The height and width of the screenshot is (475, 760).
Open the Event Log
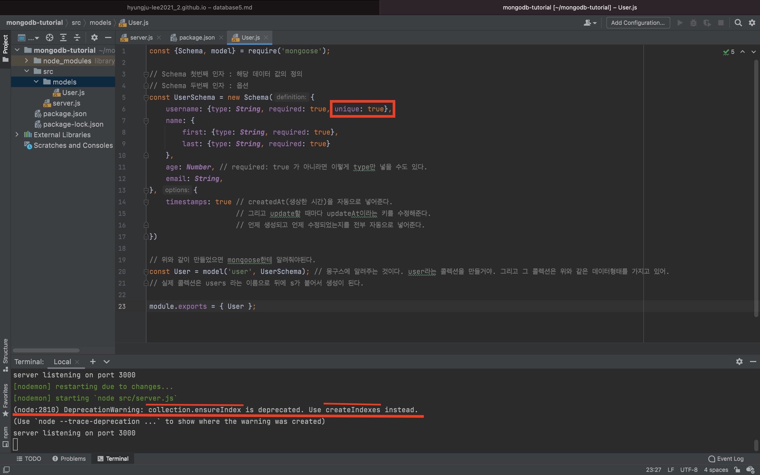pyautogui.click(x=726, y=459)
